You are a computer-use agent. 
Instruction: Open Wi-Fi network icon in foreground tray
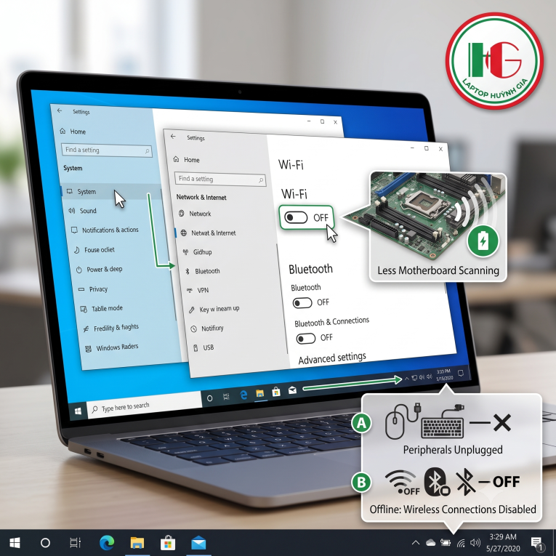pyautogui.click(x=461, y=543)
